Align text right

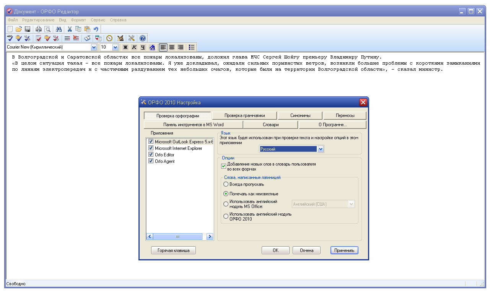181,47
